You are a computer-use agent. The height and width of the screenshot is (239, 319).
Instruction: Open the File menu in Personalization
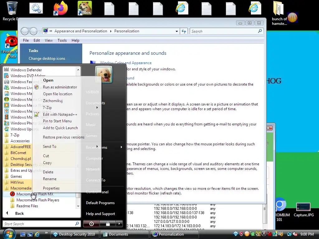[x=26, y=40]
